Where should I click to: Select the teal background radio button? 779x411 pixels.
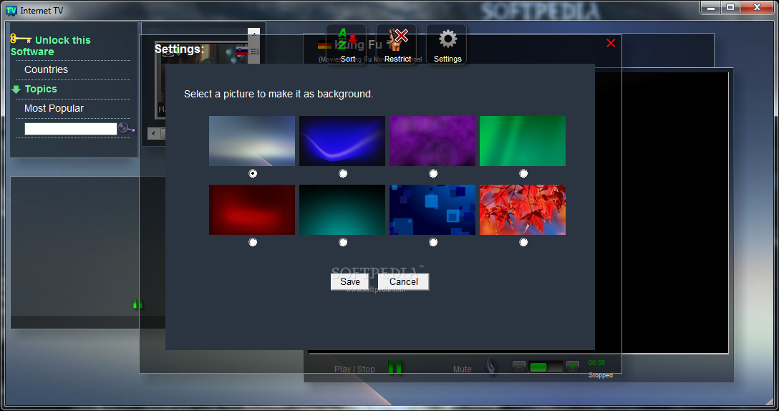(x=343, y=242)
